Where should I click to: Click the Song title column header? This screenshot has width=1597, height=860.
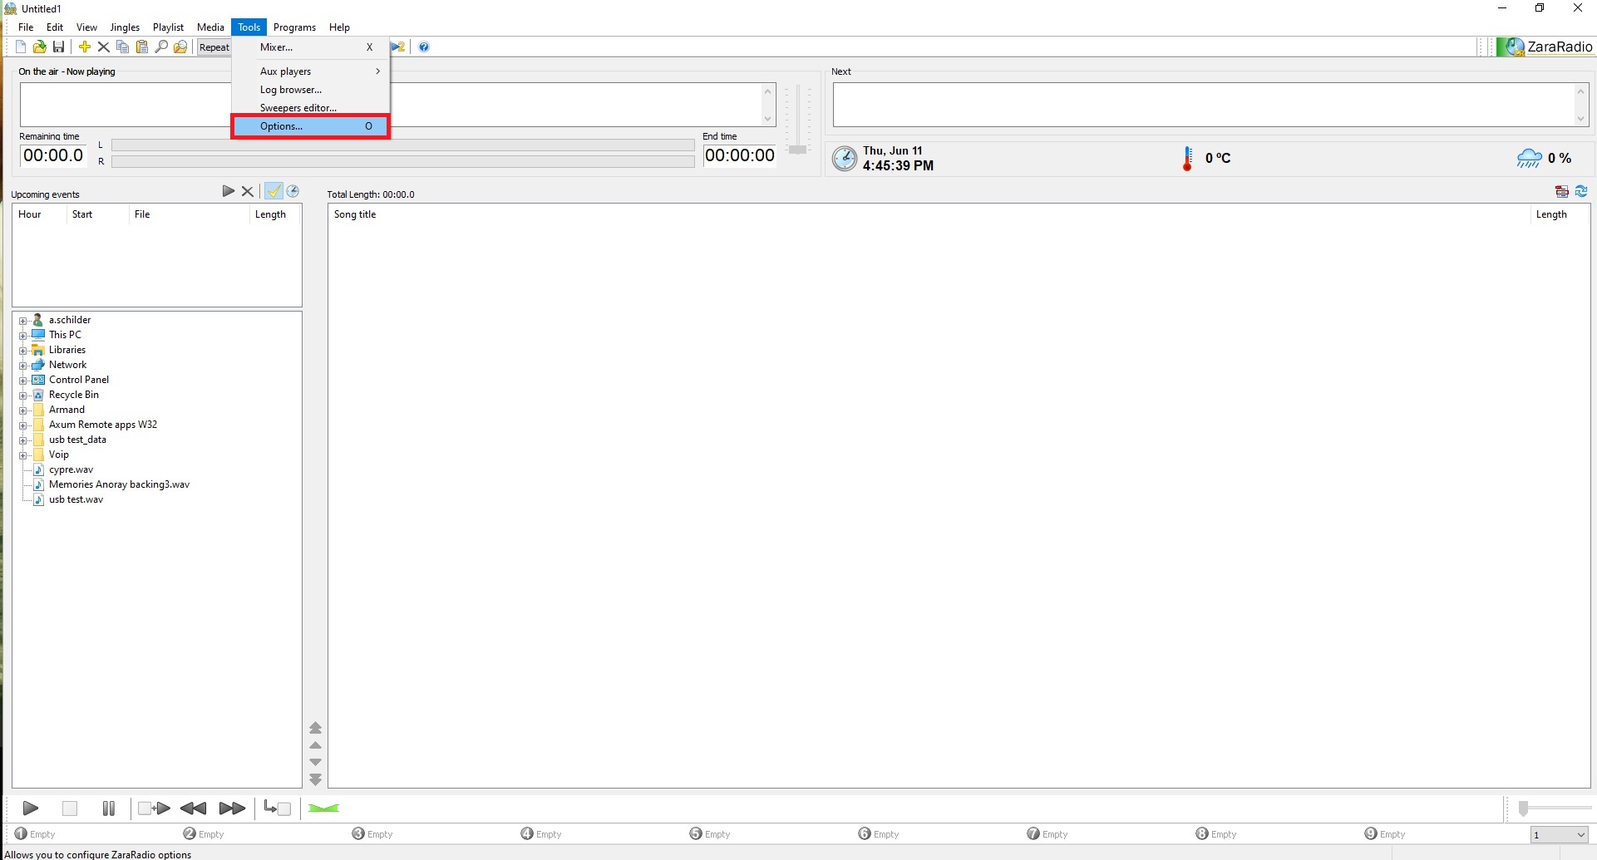[355, 214]
